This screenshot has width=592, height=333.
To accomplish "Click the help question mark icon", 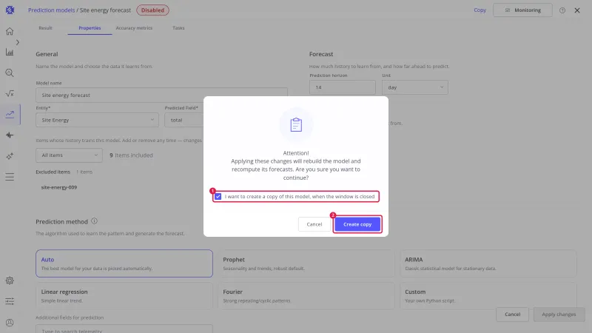I will coord(562,10).
